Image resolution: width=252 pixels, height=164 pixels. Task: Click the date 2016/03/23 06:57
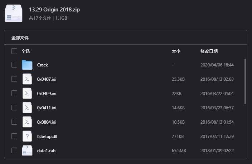(217, 108)
